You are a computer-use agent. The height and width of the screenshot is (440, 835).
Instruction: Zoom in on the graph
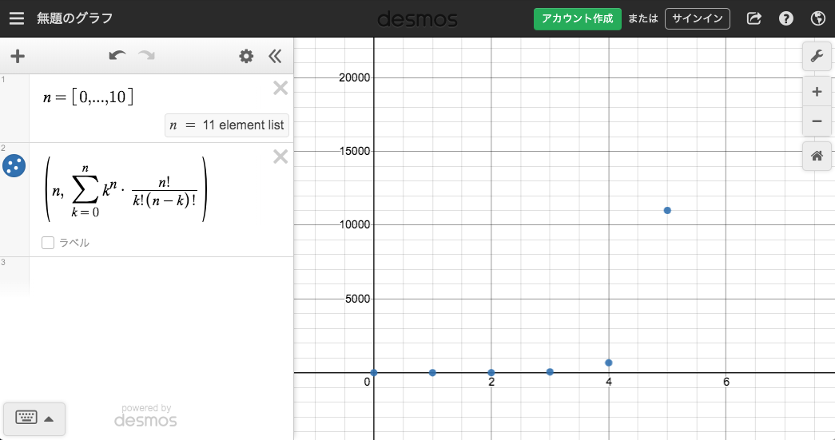click(x=817, y=92)
